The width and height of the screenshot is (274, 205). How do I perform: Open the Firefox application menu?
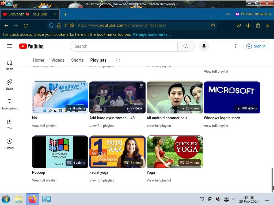coord(268,25)
